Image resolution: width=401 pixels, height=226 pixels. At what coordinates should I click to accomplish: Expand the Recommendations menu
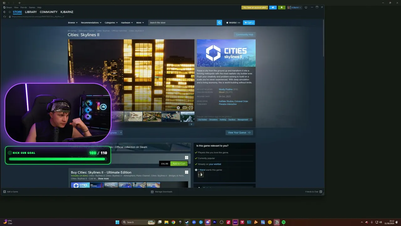(91, 23)
